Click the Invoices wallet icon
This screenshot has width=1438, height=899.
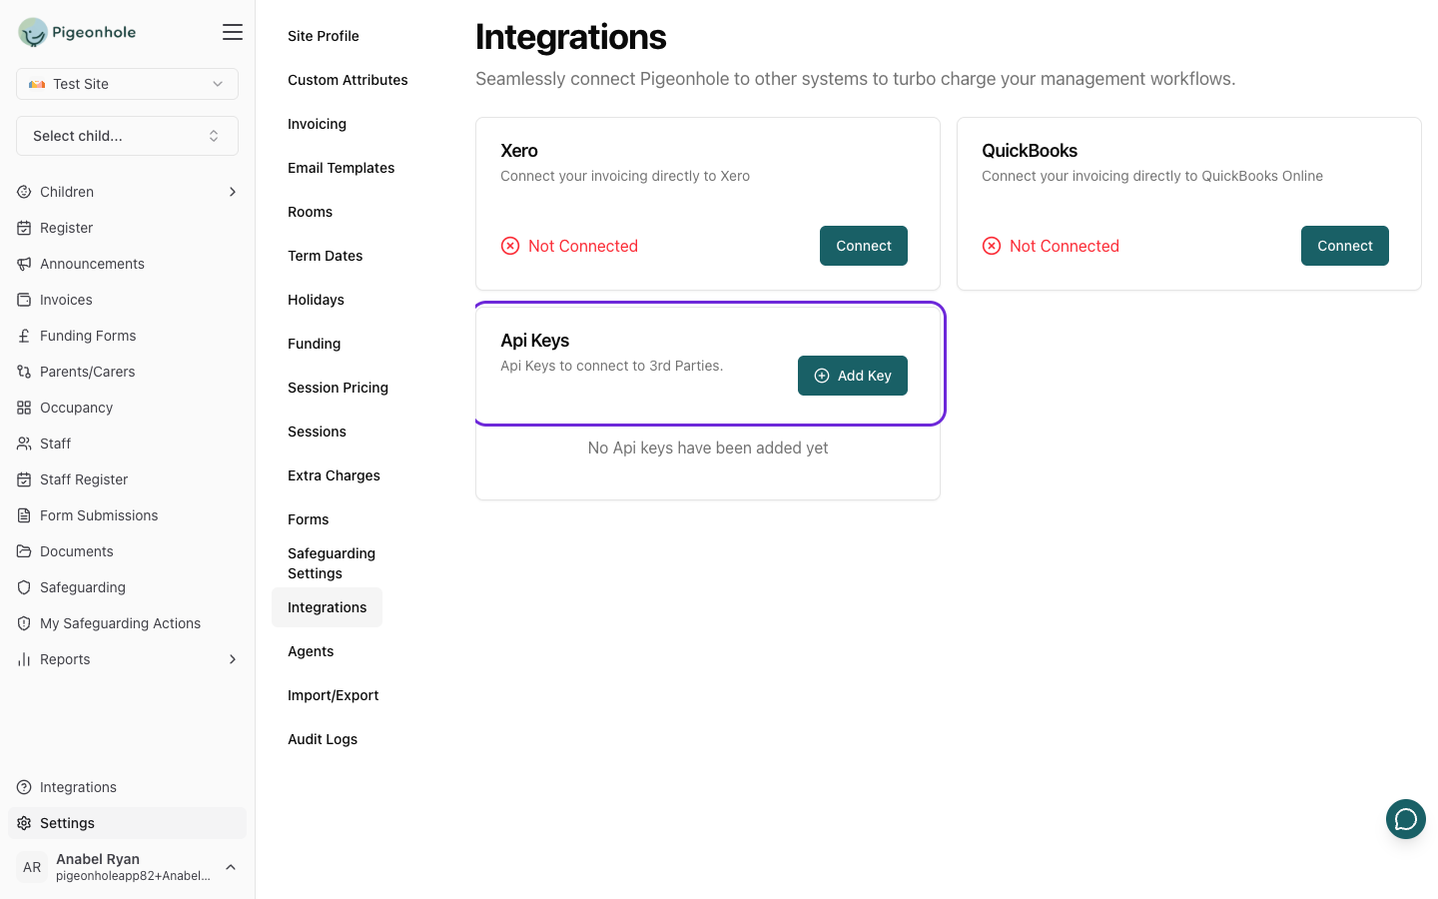pyautogui.click(x=24, y=300)
